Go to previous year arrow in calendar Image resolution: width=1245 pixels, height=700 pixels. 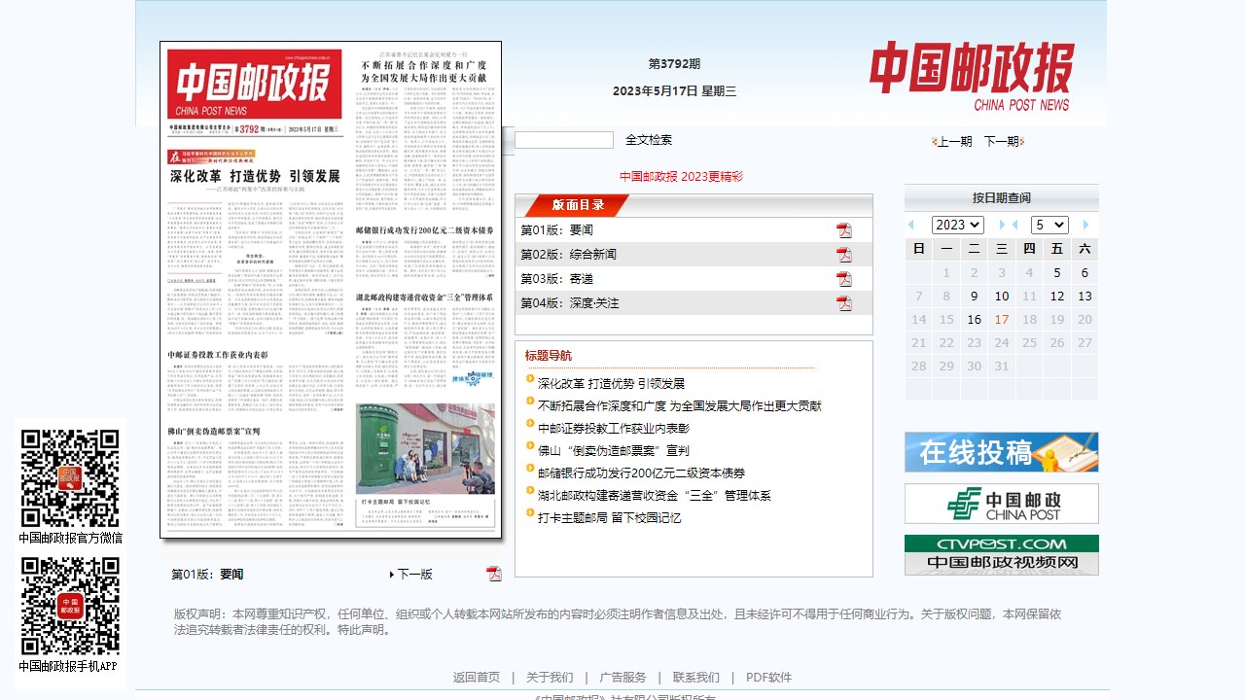911,225
